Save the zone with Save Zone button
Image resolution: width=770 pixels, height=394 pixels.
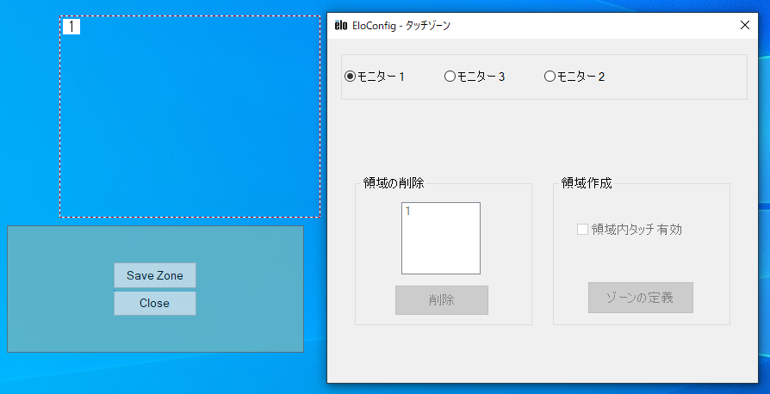click(155, 275)
